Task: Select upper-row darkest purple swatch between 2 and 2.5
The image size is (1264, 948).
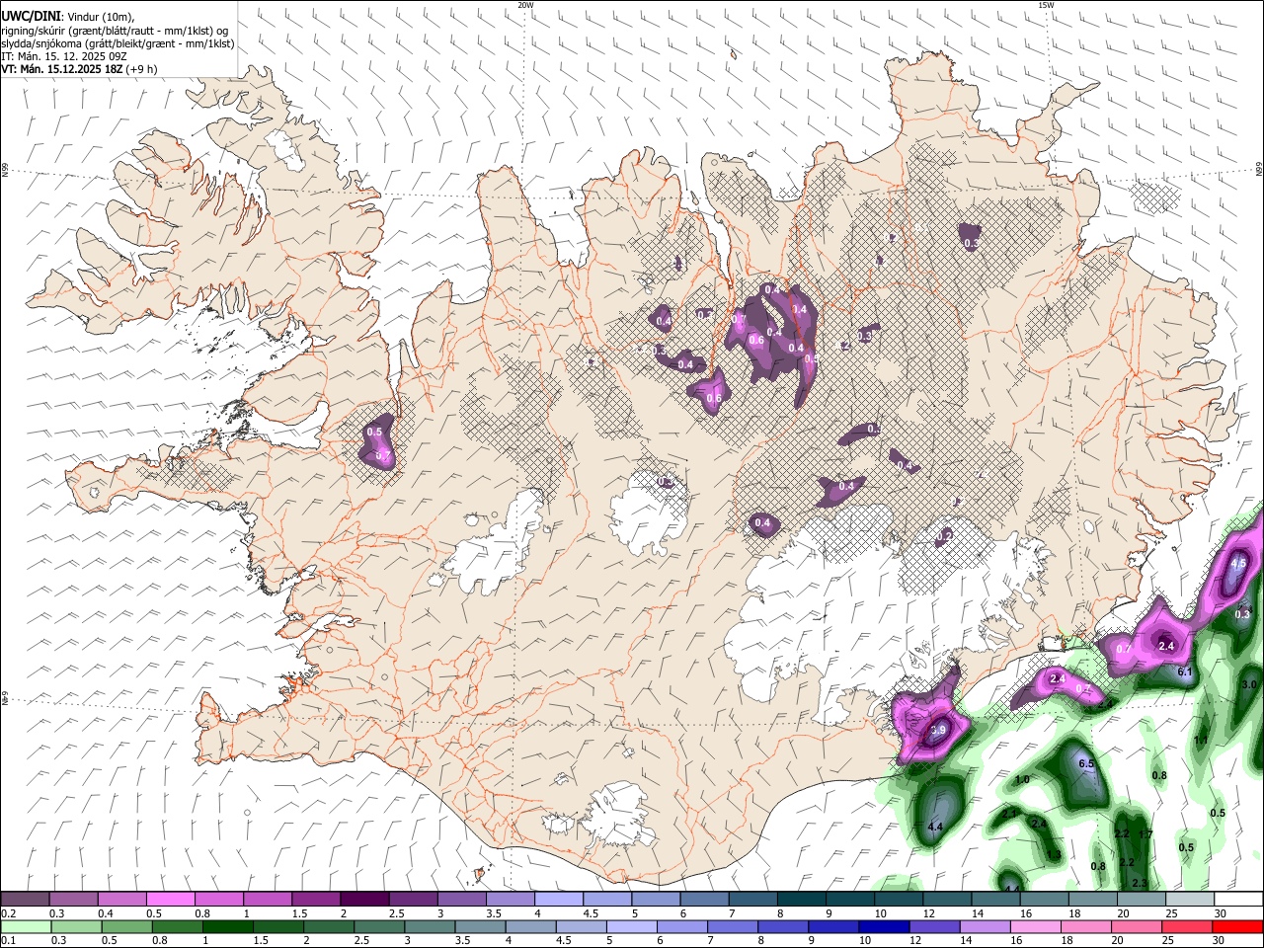Action: pyautogui.click(x=363, y=900)
